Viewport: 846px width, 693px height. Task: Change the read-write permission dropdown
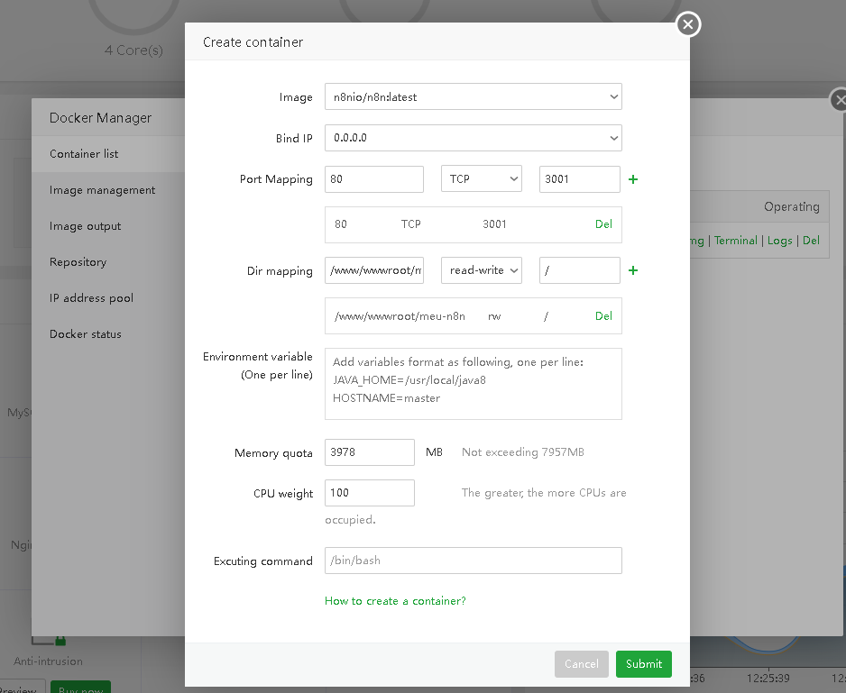tap(482, 270)
